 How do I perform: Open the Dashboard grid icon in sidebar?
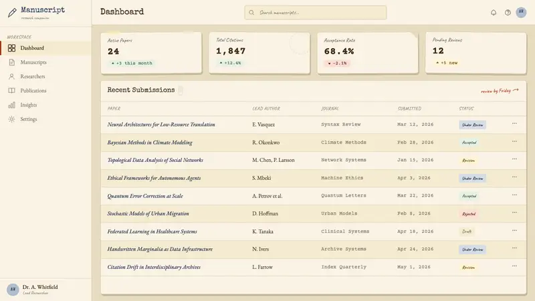pyautogui.click(x=11, y=48)
